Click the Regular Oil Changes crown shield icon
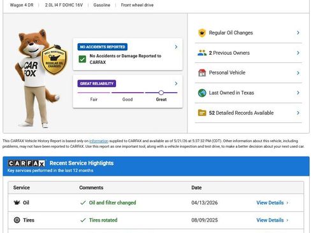The image size is (311, 233). click(202, 33)
